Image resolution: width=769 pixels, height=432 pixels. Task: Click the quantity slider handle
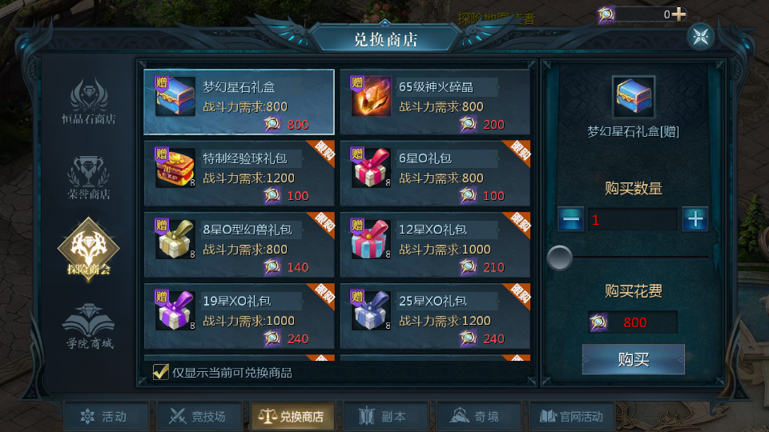[x=560, y=258]
